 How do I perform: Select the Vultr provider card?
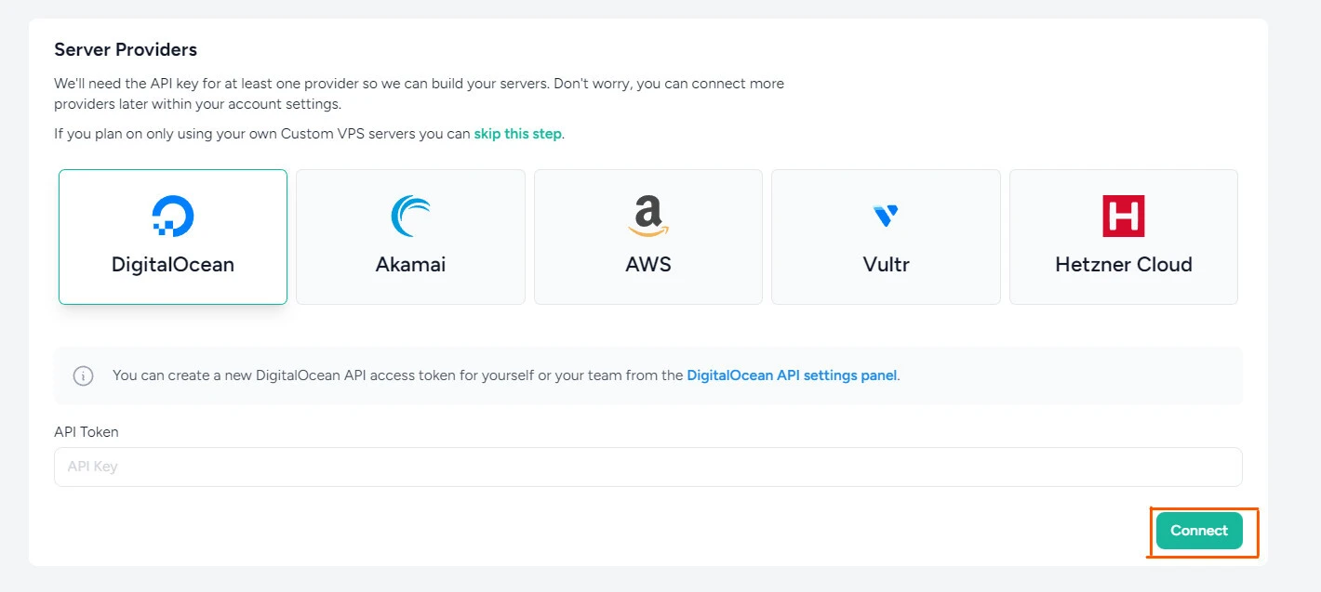click(885, 236)
